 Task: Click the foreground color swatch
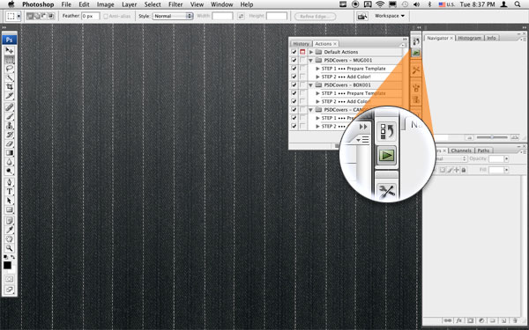[7, 266]
